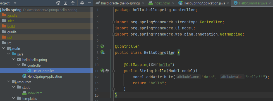
Task: Click the package declaration on line 1
Action: point(156,10)
